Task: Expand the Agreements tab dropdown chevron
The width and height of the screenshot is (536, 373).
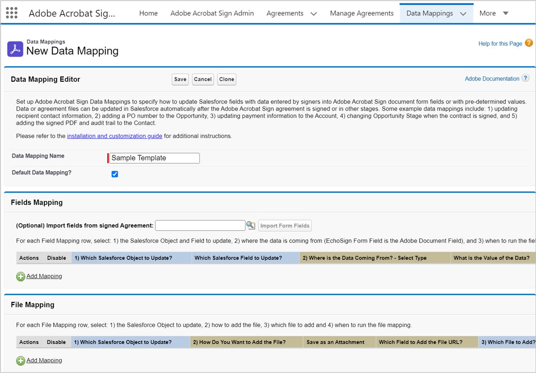Action: click(x=314, y=14)
